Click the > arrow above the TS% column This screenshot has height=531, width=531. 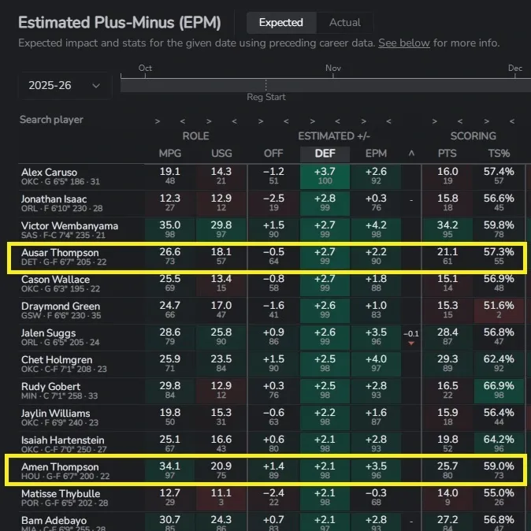[486, 121]
